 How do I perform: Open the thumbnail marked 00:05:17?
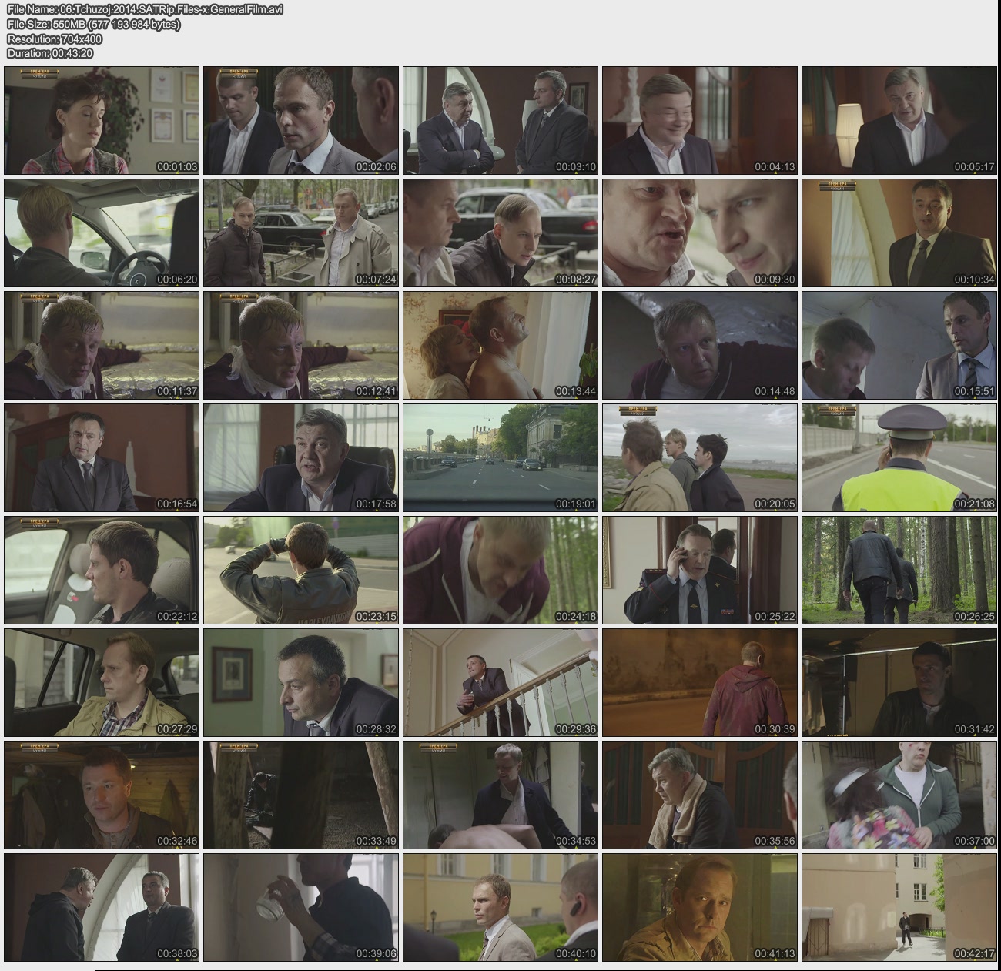pos(899,120)
